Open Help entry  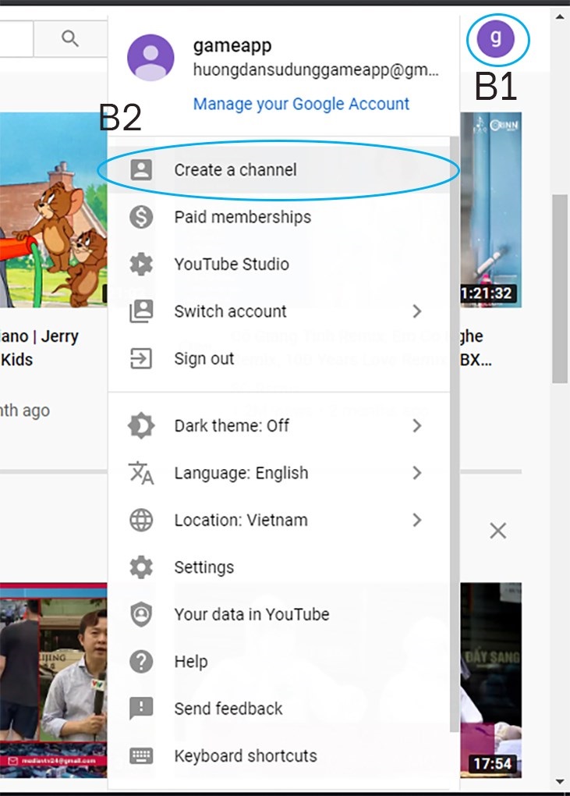coord(279,662)
